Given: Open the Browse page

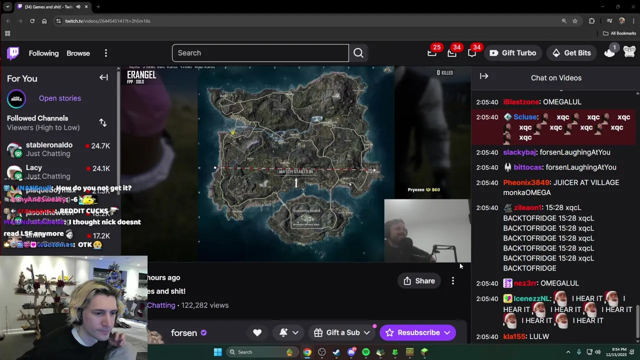Looking at the screenshot, I should 78,53.
